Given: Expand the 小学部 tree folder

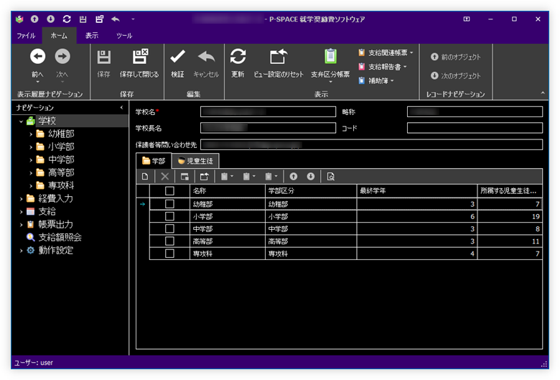Looking at the screenshot, I should coord(31,147).
